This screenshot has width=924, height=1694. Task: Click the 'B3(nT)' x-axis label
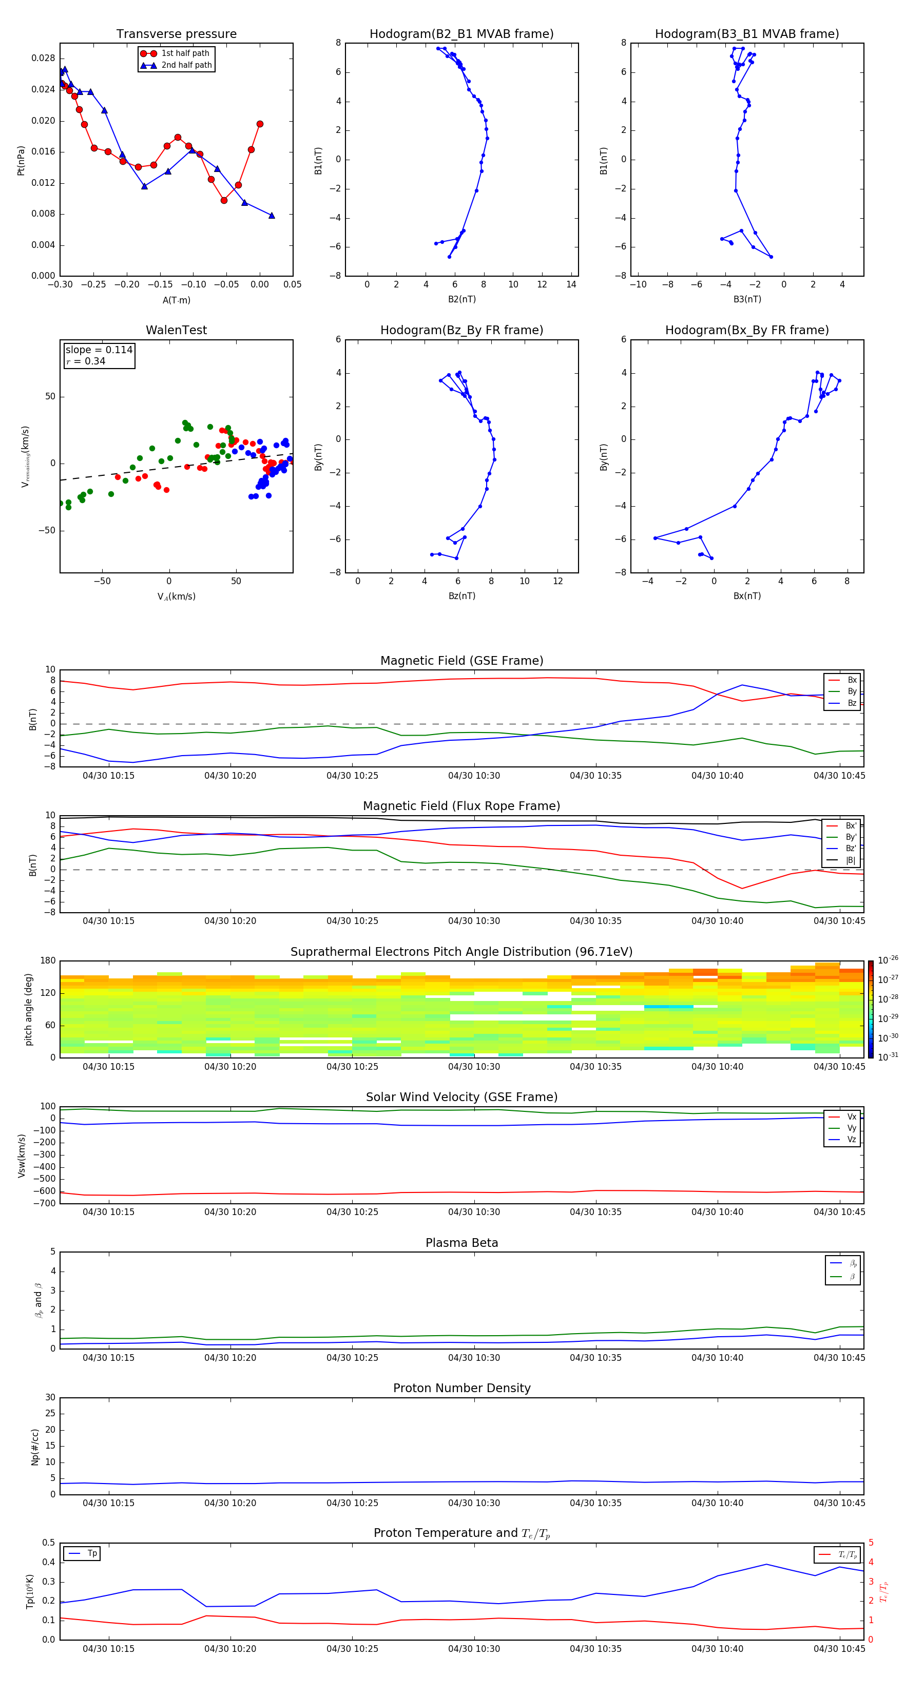[747, 299]
